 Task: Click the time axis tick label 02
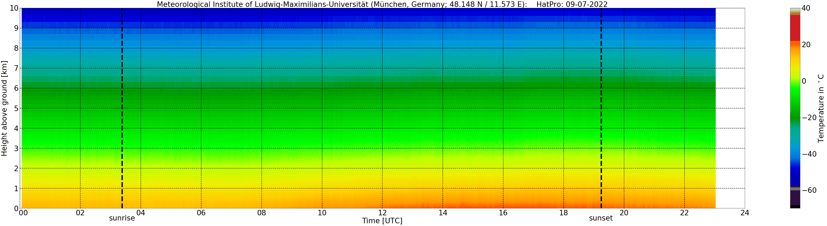point(80,213)
